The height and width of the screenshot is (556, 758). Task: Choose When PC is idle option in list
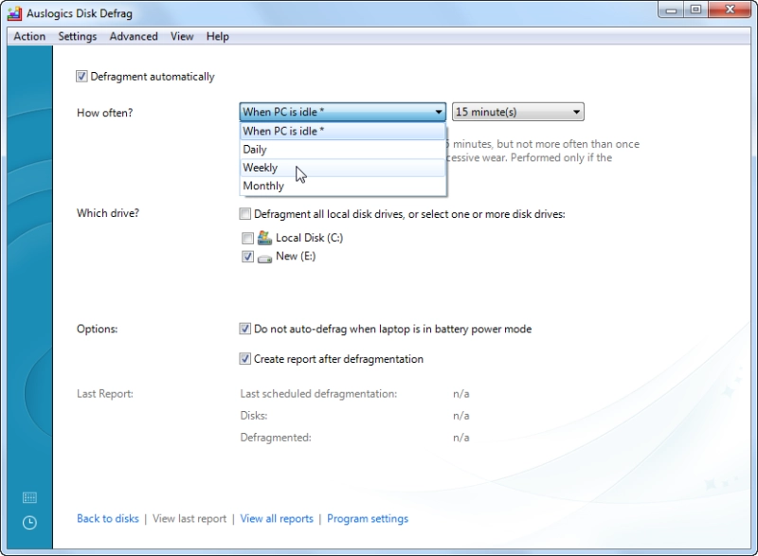(x=343, y=131)
